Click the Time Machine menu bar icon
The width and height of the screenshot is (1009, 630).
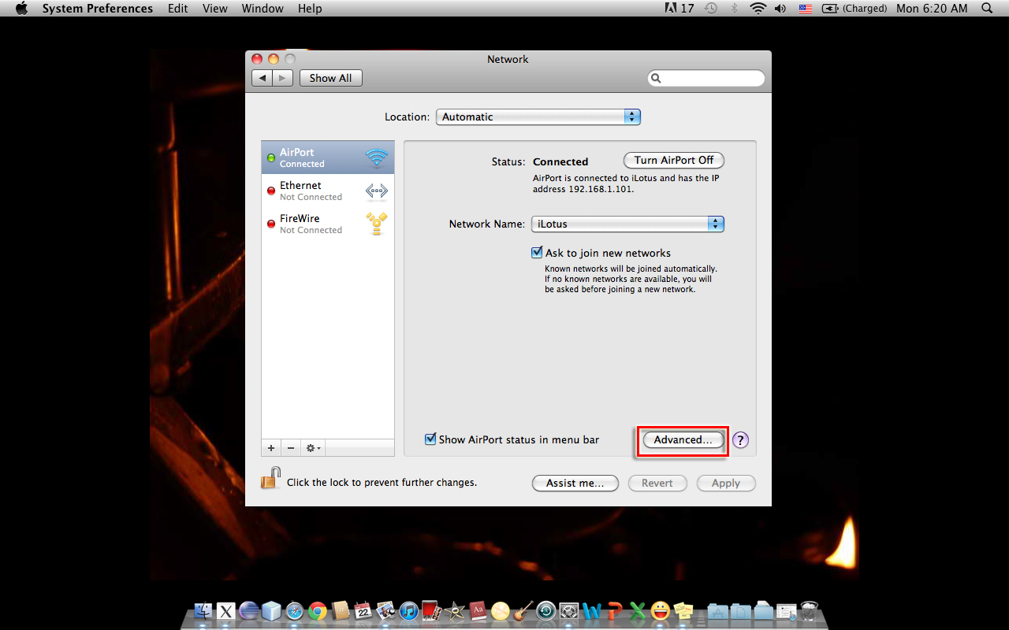pos(711,9)
